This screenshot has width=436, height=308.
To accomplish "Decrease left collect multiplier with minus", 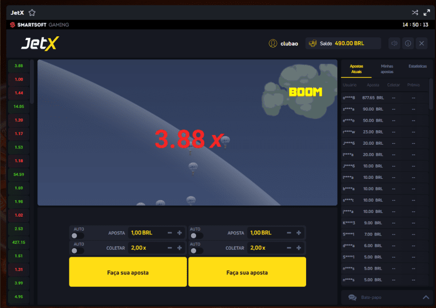I will pos(169,248).
